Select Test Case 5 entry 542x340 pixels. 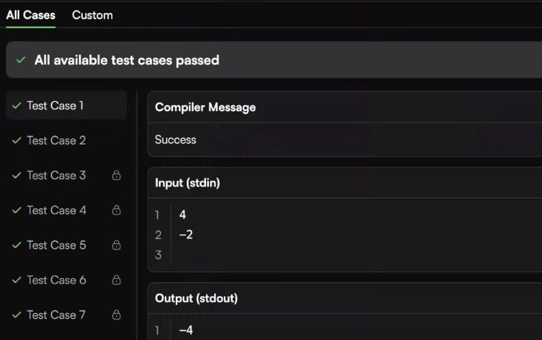[x=67, y=245]
